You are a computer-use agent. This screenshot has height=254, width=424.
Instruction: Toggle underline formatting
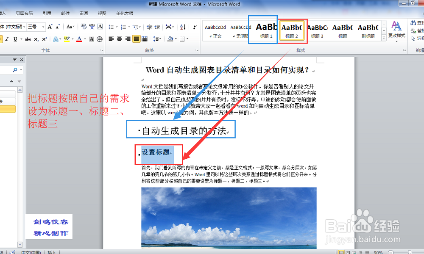[15, 39]
